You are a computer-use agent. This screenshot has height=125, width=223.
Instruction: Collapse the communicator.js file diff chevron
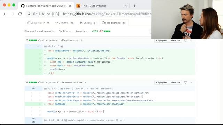(x=191, y=82)
